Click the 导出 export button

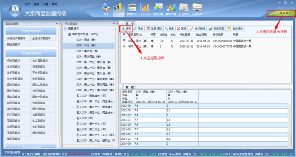pyautogui.click(x=139, y=28)
